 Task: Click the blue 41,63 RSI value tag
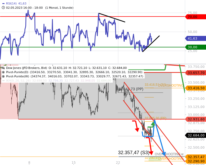pos(195,39)
